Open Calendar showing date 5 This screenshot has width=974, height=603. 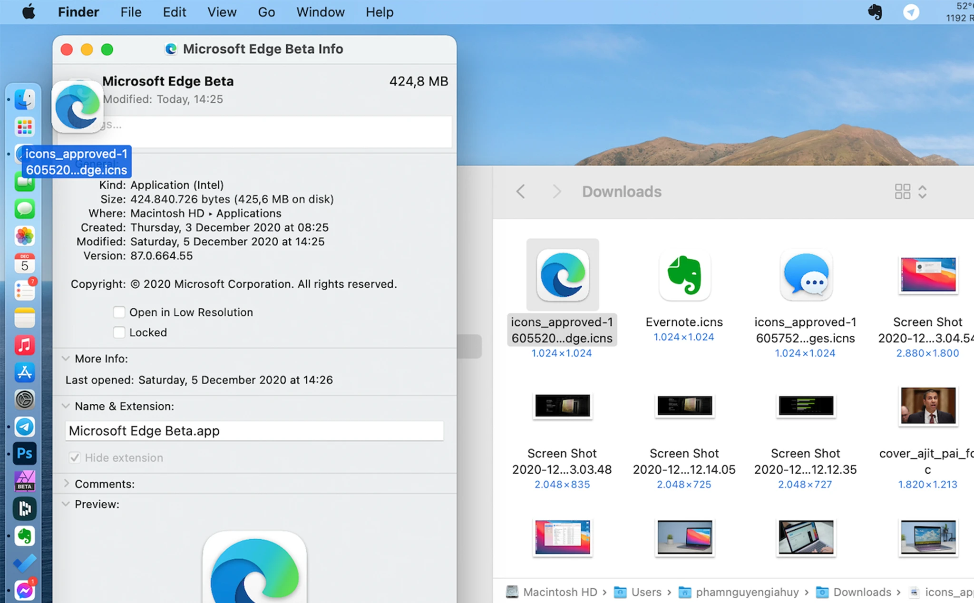click(24, 263)
